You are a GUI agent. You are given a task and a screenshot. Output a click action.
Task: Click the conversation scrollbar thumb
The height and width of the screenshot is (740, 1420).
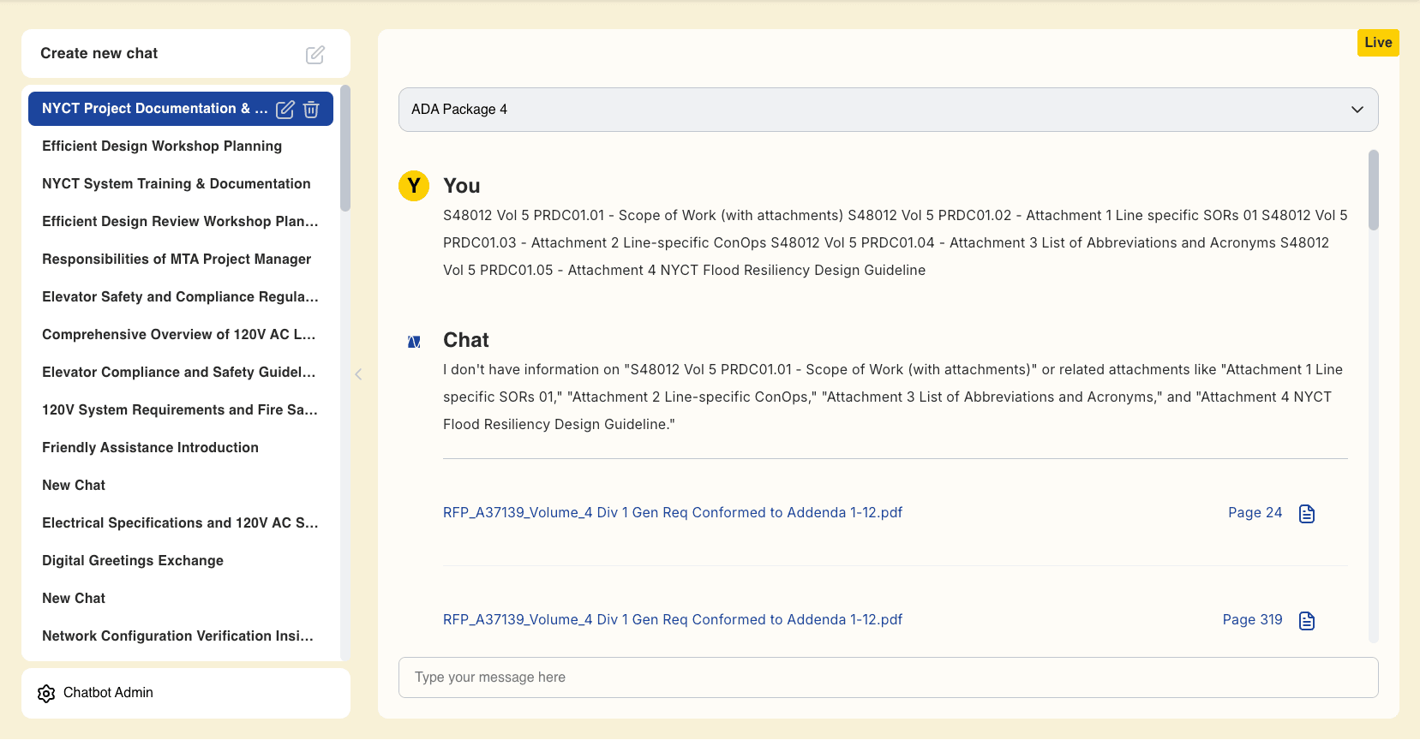point(1374,190)
